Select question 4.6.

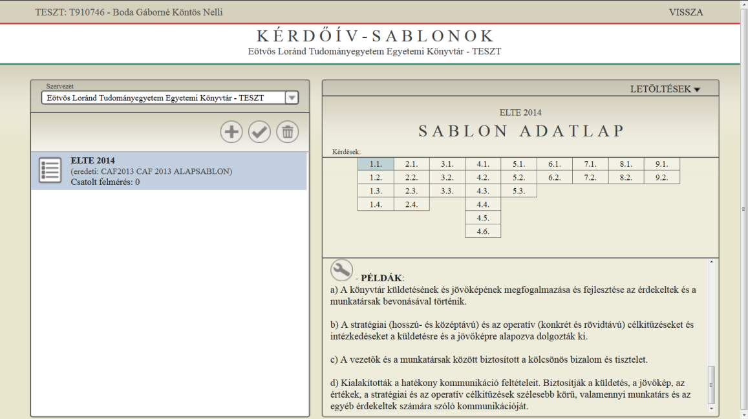483,231
